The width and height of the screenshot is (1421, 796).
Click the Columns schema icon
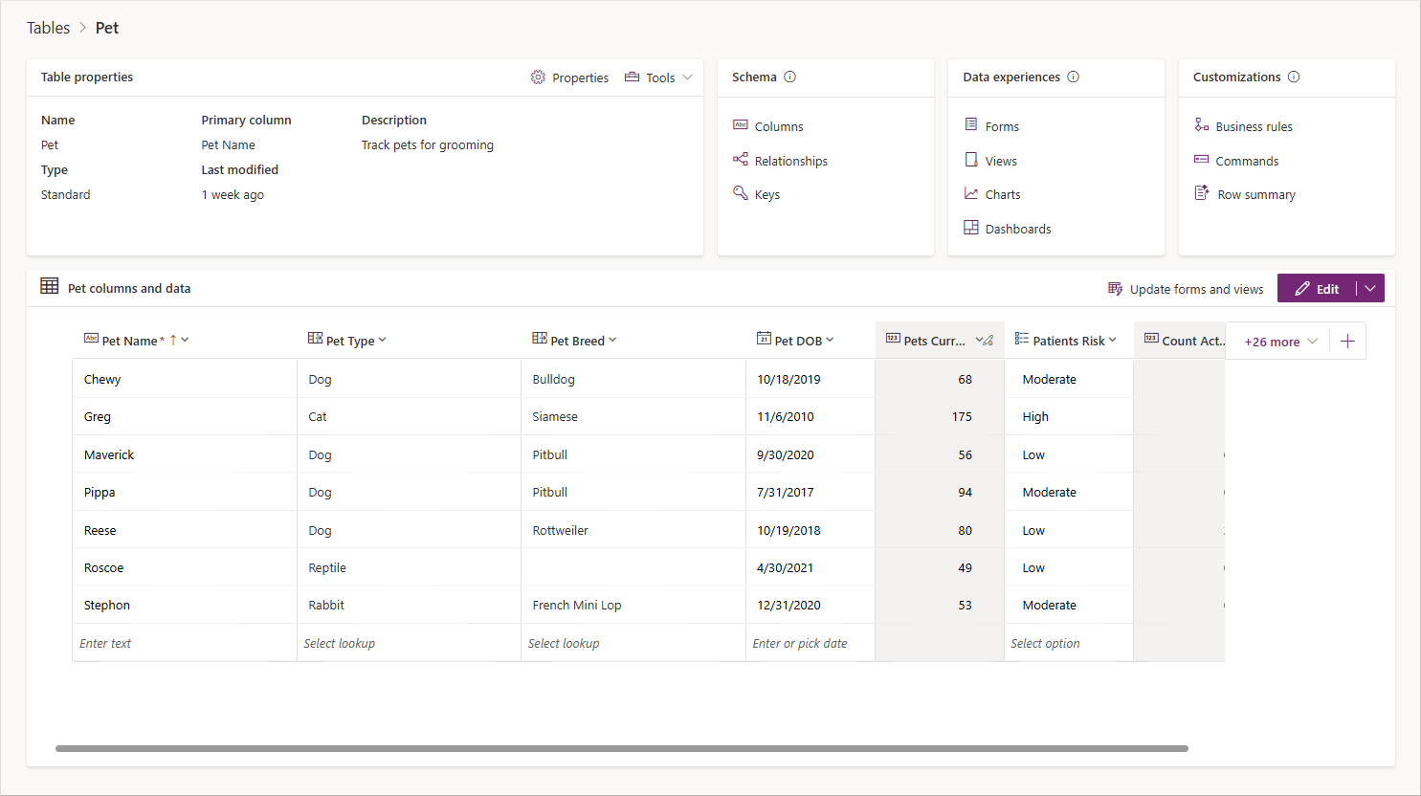pos(741,125)
